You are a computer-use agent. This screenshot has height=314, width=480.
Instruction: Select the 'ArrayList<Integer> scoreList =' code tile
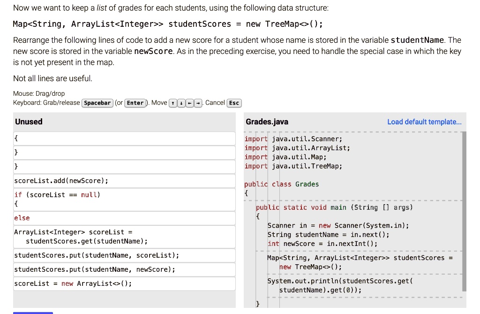(124, 237)
